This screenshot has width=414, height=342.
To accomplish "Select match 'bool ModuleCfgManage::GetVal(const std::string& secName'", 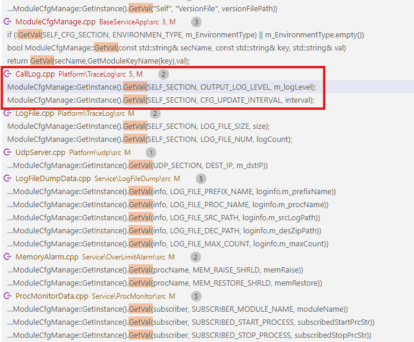I will tap(177, 47).
